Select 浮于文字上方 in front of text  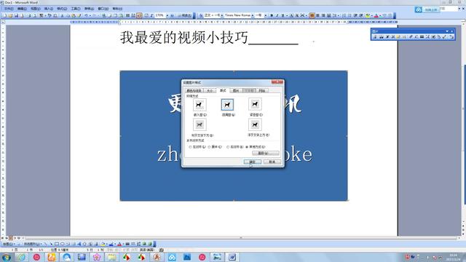click(x=255, y=124)
